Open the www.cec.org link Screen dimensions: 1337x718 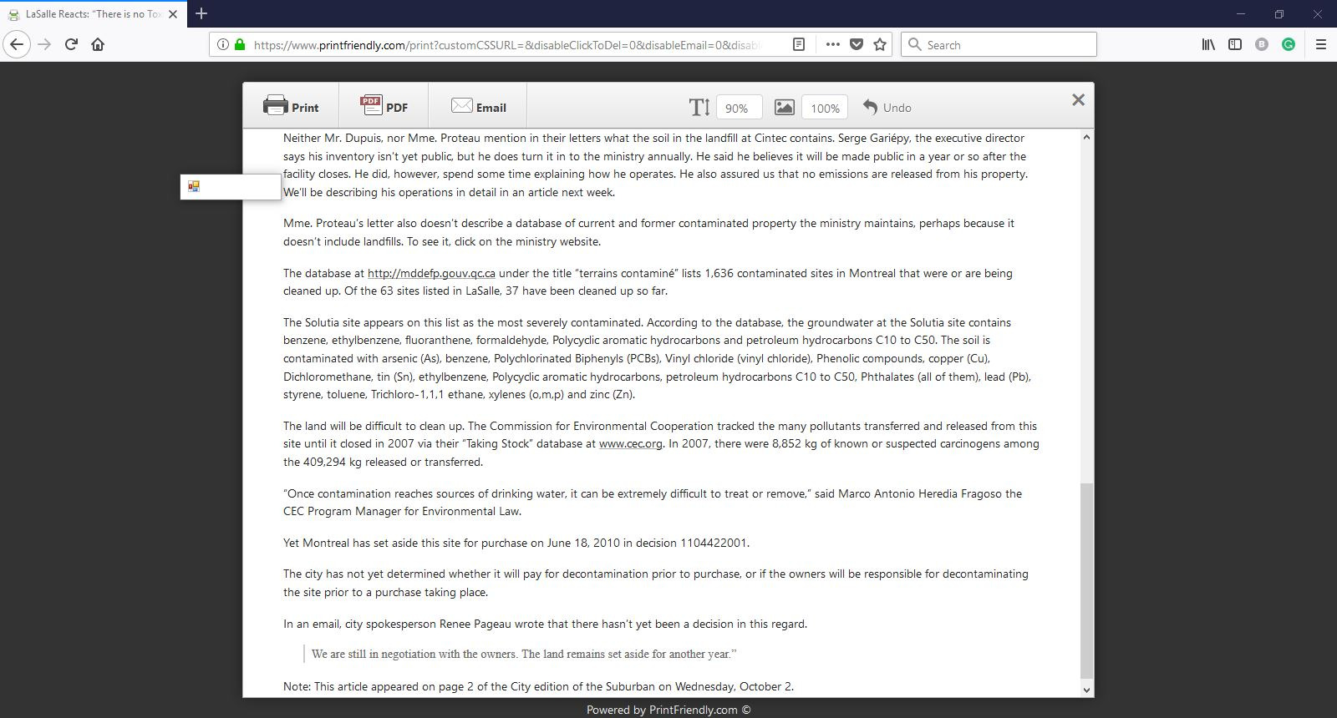[631, 444]
